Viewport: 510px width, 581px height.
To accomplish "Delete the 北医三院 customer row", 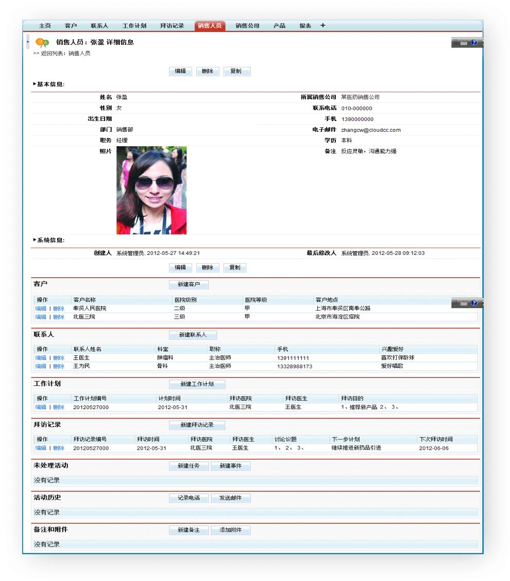I will (x=59, y=317).
